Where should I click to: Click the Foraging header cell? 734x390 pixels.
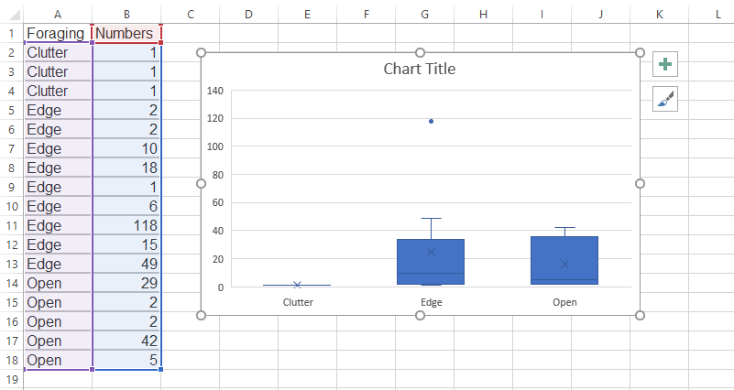point(58,33)
